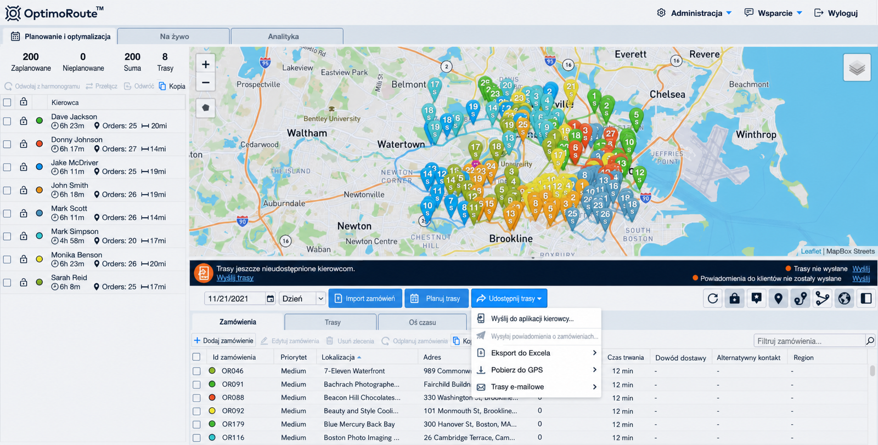The height and width of the screenshot is (445, 878).
Task: Switch to Na żywo tab
Action: [174, 36]
